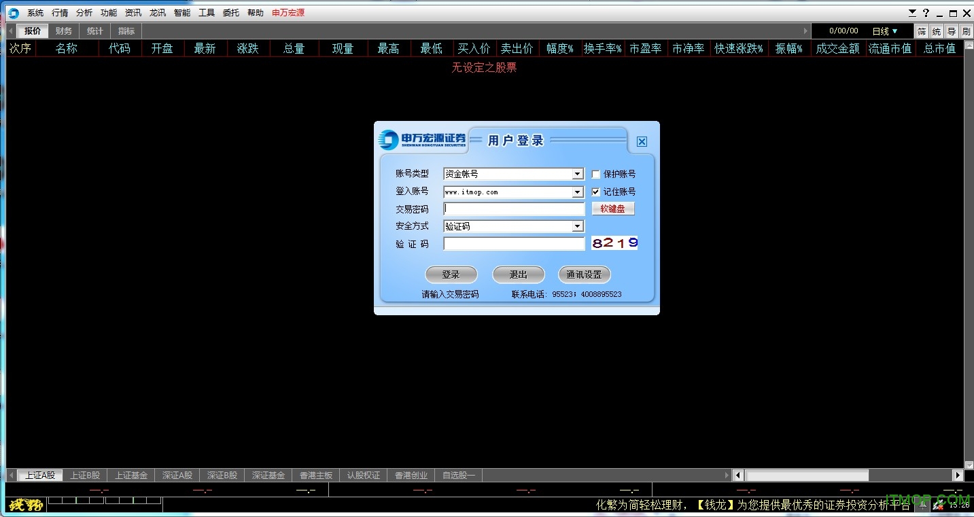The image size is (974, 517).
Task: Switch to the 财务 tab
Action: click(63, 31)
